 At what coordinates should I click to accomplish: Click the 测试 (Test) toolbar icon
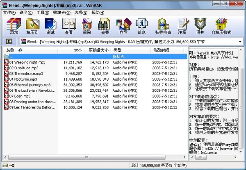50,24
